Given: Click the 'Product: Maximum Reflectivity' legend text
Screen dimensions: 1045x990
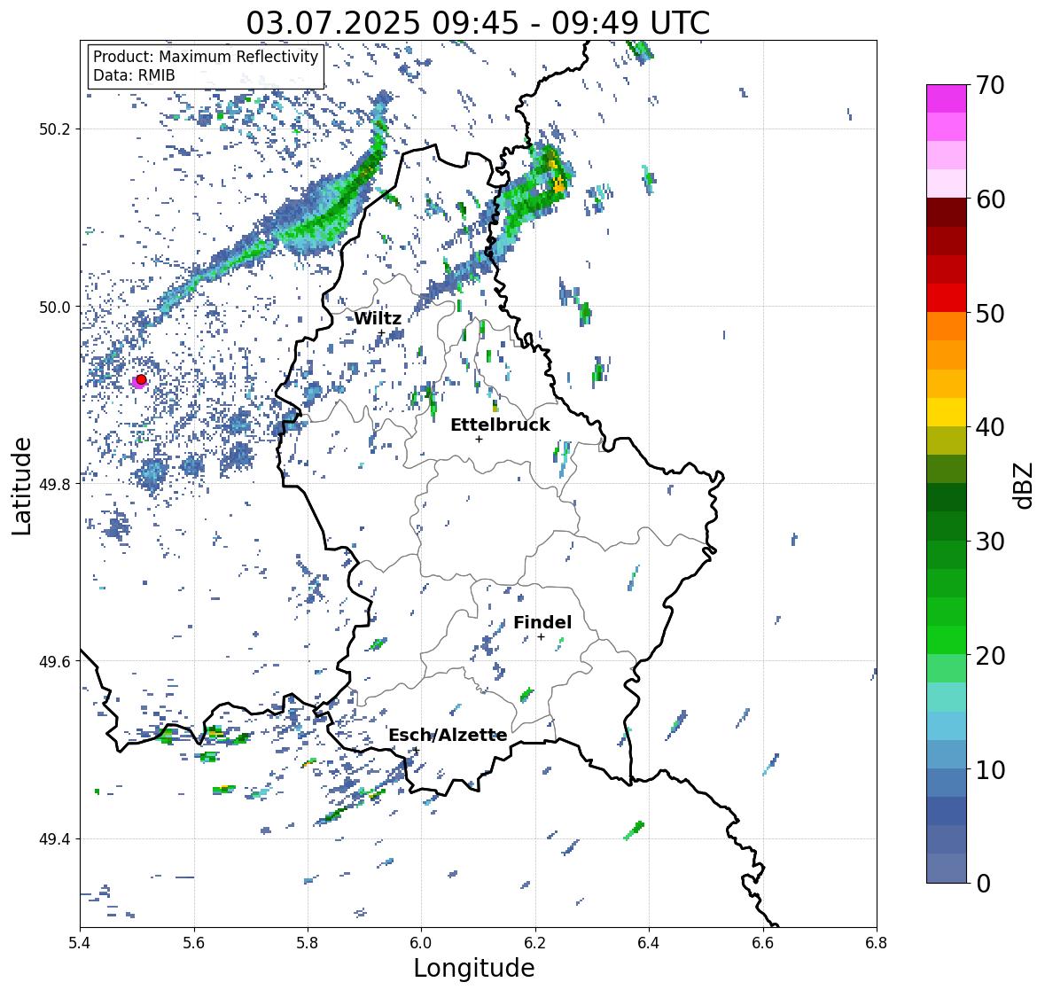Looking at the screenshot, I should (x=206, y=58).
